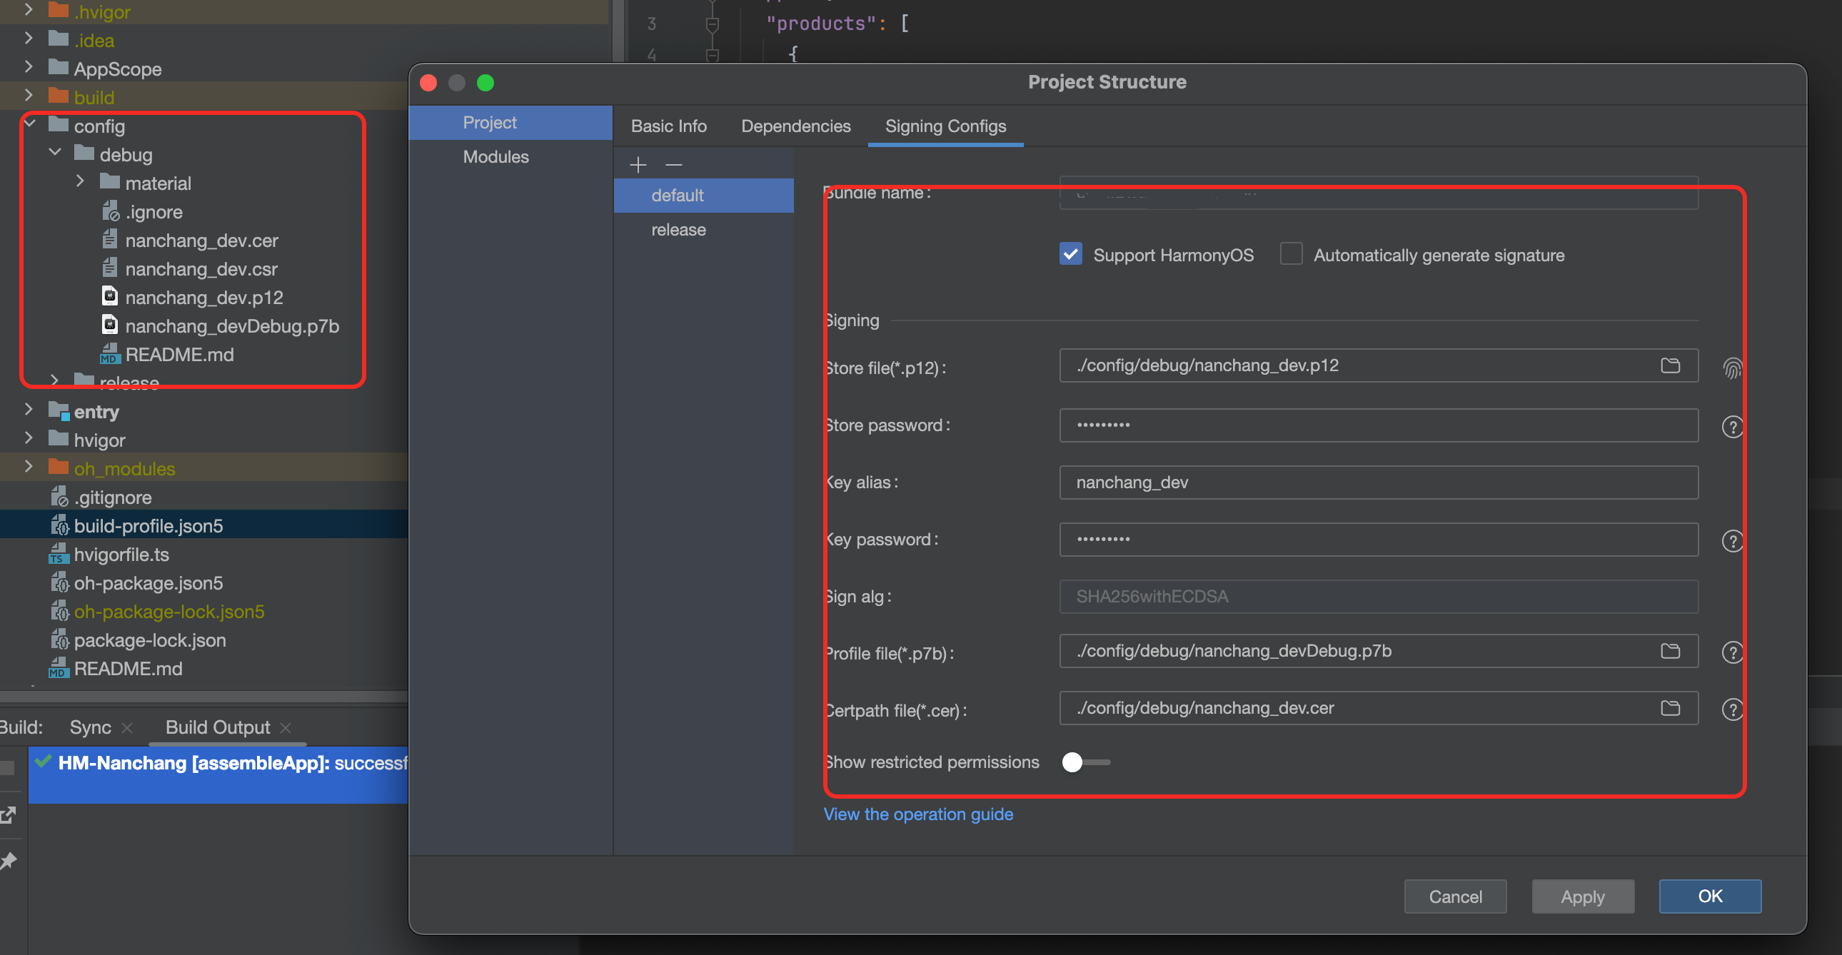Click nanchang_dev.p12 file icon in tree

(x=109, y=296)
